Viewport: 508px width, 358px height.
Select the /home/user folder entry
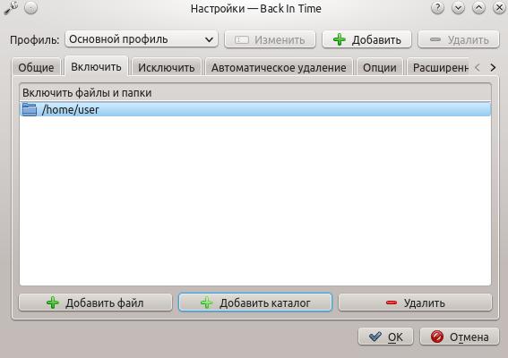255,109
